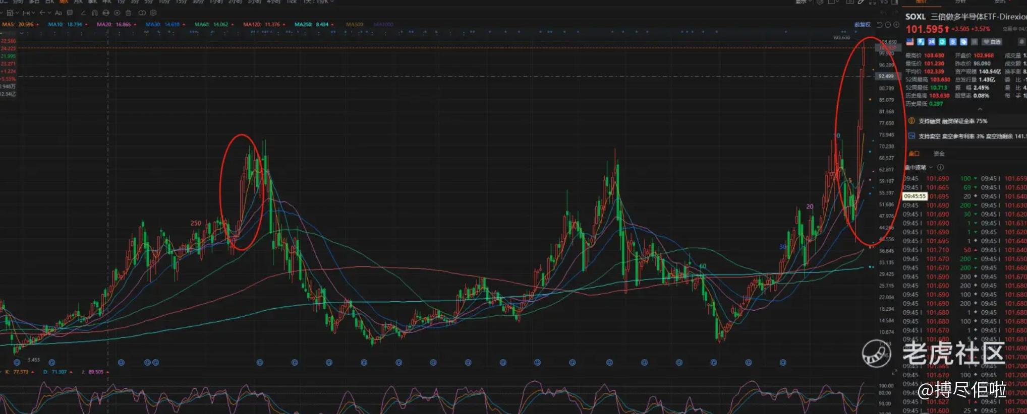Click the 股息率 value 0.08%

pyautogui.click(x=981, y=96)
